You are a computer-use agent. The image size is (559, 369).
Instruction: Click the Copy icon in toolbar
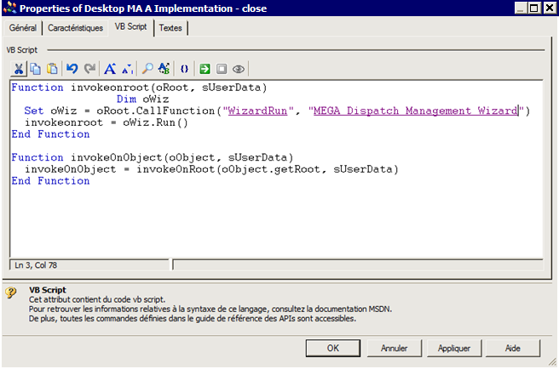36,69
